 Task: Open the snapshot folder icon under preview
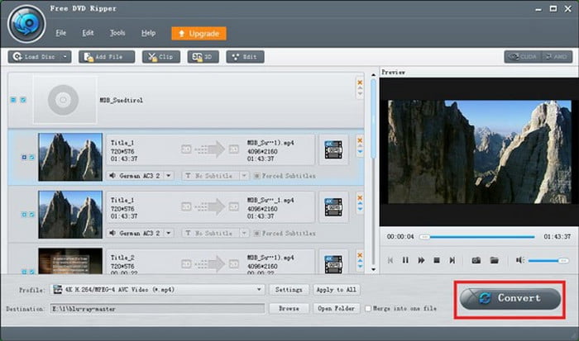[494, 260]
